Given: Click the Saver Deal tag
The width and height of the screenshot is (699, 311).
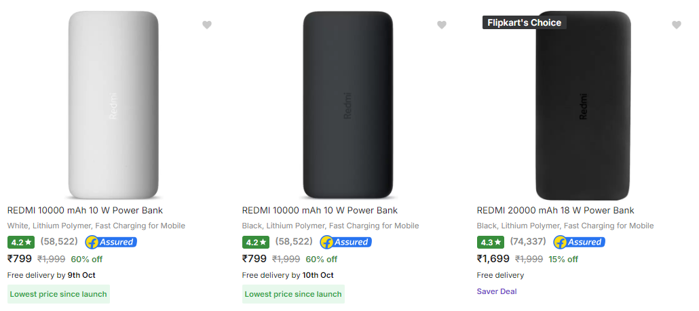Looking at the screenshot, I should tap(497, 291).
